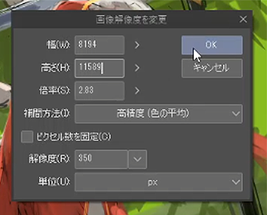Screen dimensions: 267x215
Task: Expand the 補間方法 dropdown showing 高精度 (色の平均)
Action: 159,114
